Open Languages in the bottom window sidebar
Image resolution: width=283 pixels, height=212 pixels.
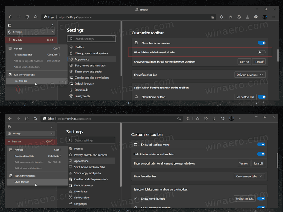point(91,204)
